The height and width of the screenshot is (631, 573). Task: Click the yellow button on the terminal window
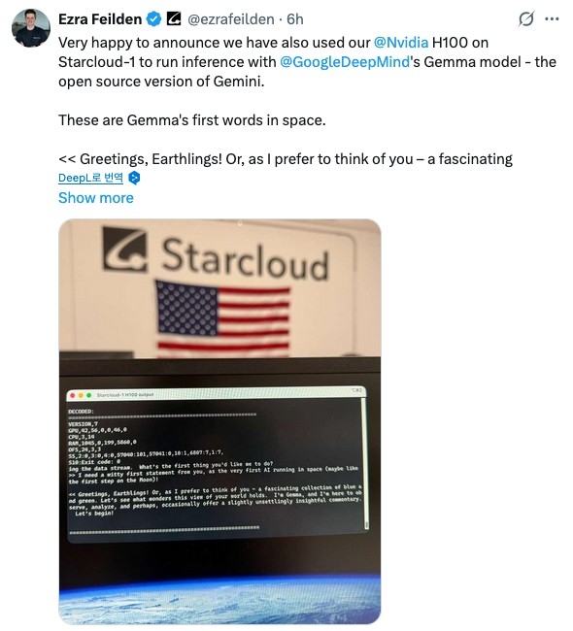81,395
